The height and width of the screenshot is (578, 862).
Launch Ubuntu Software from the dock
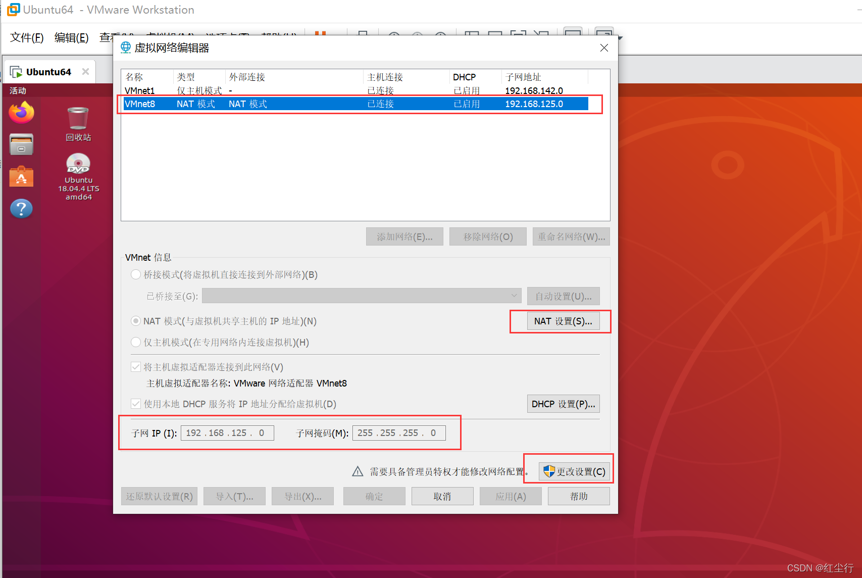point(21,176)
